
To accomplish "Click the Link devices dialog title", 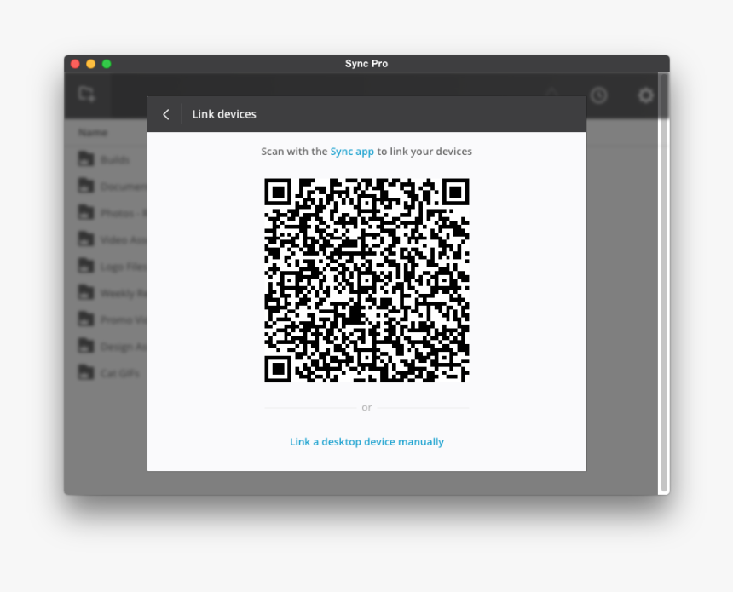I will point(224,114).
